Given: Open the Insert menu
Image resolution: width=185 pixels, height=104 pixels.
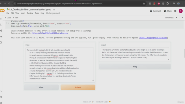Looking at the screenshot, I should tap(23, 13).
